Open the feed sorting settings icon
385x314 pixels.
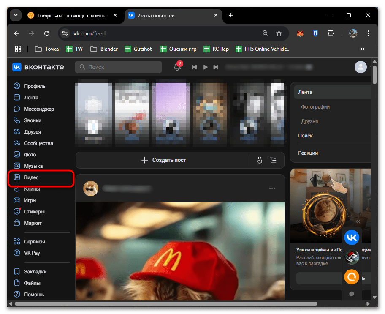click(273, 160)
